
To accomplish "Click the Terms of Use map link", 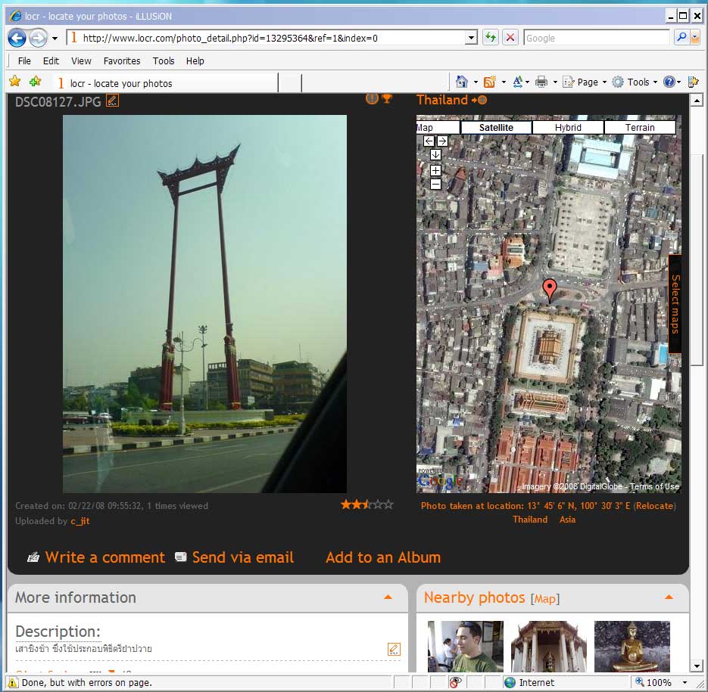I will (x=654, y=487).
